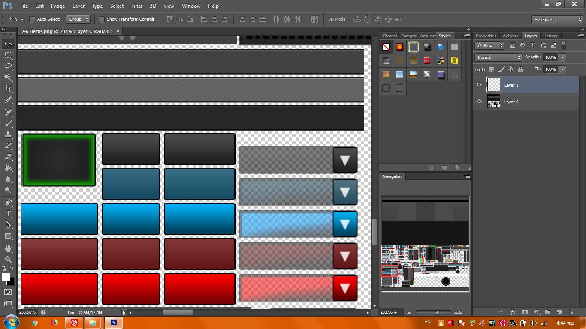Open the Essentials workspace dropdown
The height and width of the screenshot is (329, 586).
[x=556, y=20]
